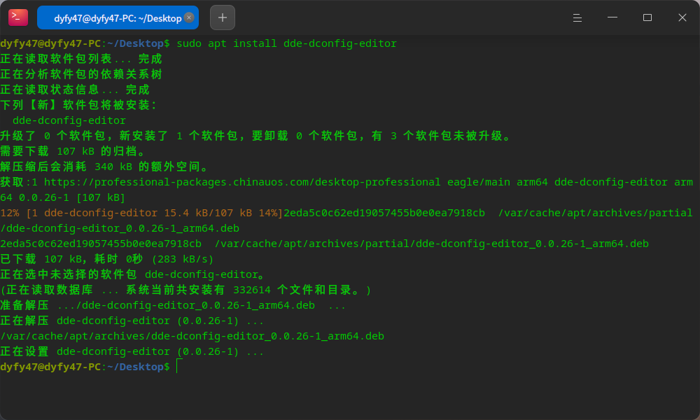Click the terminal app icon in title bar
The image size is (700, 420).
18,17
